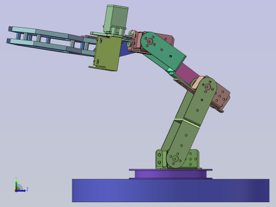Select the olive gripper servo housing

point(108,54)
